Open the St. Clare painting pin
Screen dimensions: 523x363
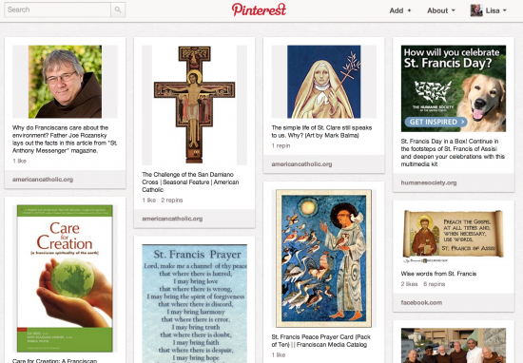324,82
